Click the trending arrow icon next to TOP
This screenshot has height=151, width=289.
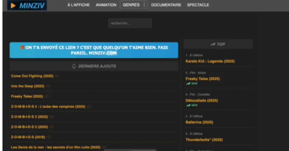pyautogui.click(x=213, y=44)
